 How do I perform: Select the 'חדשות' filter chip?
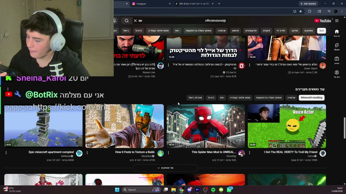pos(235,31)
